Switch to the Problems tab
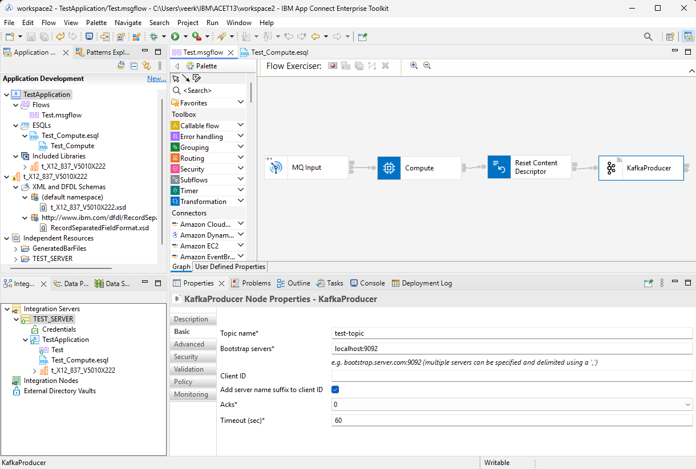This screenshot has width=696, height=469. pos(250,283)
